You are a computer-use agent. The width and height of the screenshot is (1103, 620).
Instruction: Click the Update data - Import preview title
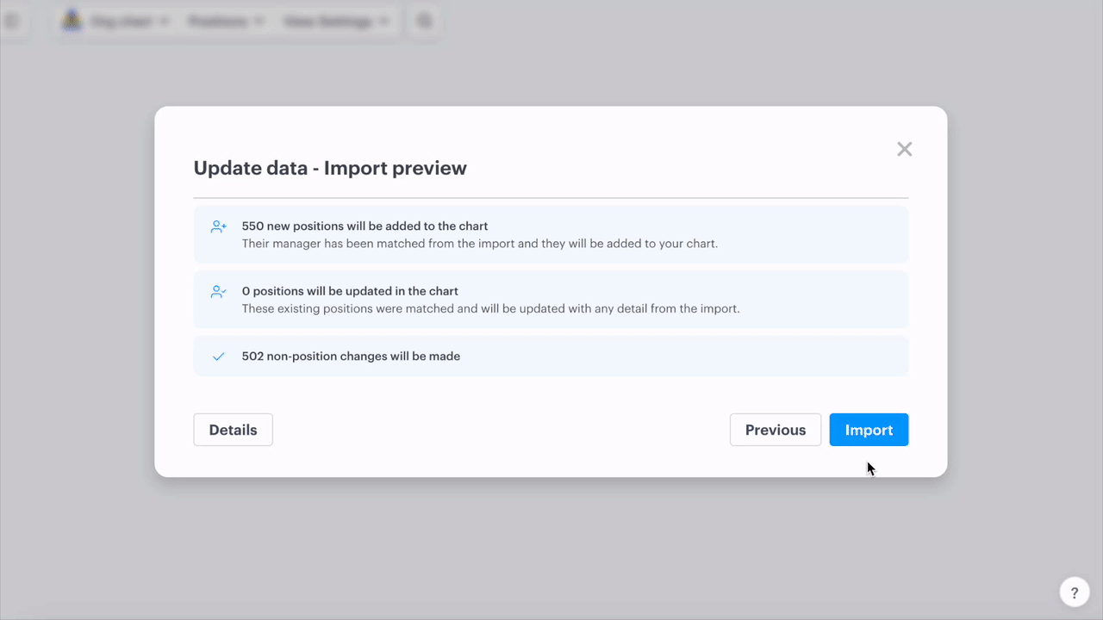click(330, 168)
